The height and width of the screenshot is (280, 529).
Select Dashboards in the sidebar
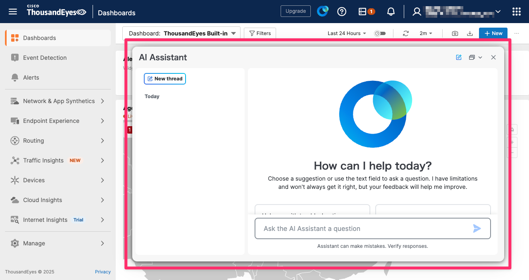pos(58,38)
